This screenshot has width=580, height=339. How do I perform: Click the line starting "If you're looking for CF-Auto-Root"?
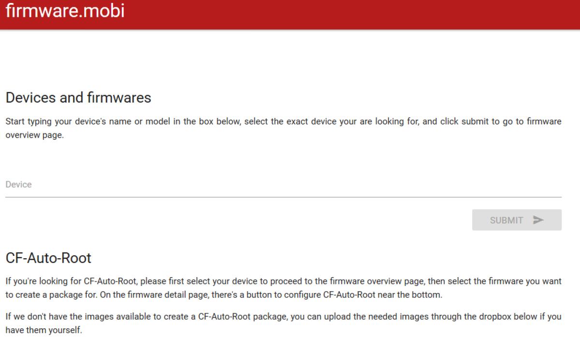pos(283,280)
